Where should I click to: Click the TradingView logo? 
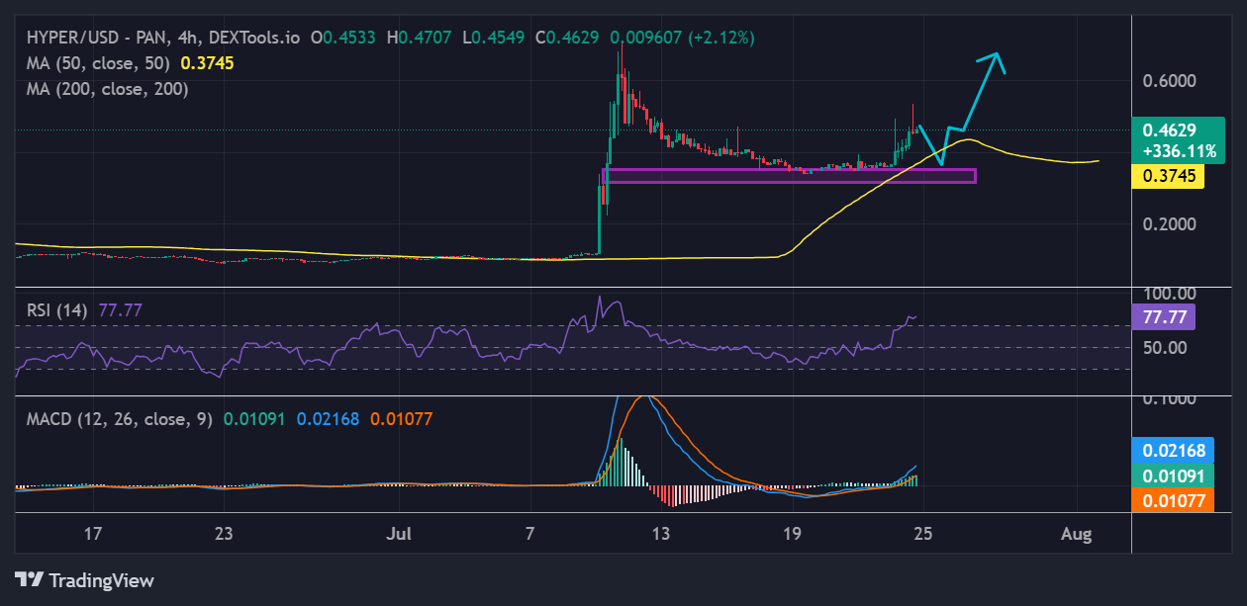(84, 580)
